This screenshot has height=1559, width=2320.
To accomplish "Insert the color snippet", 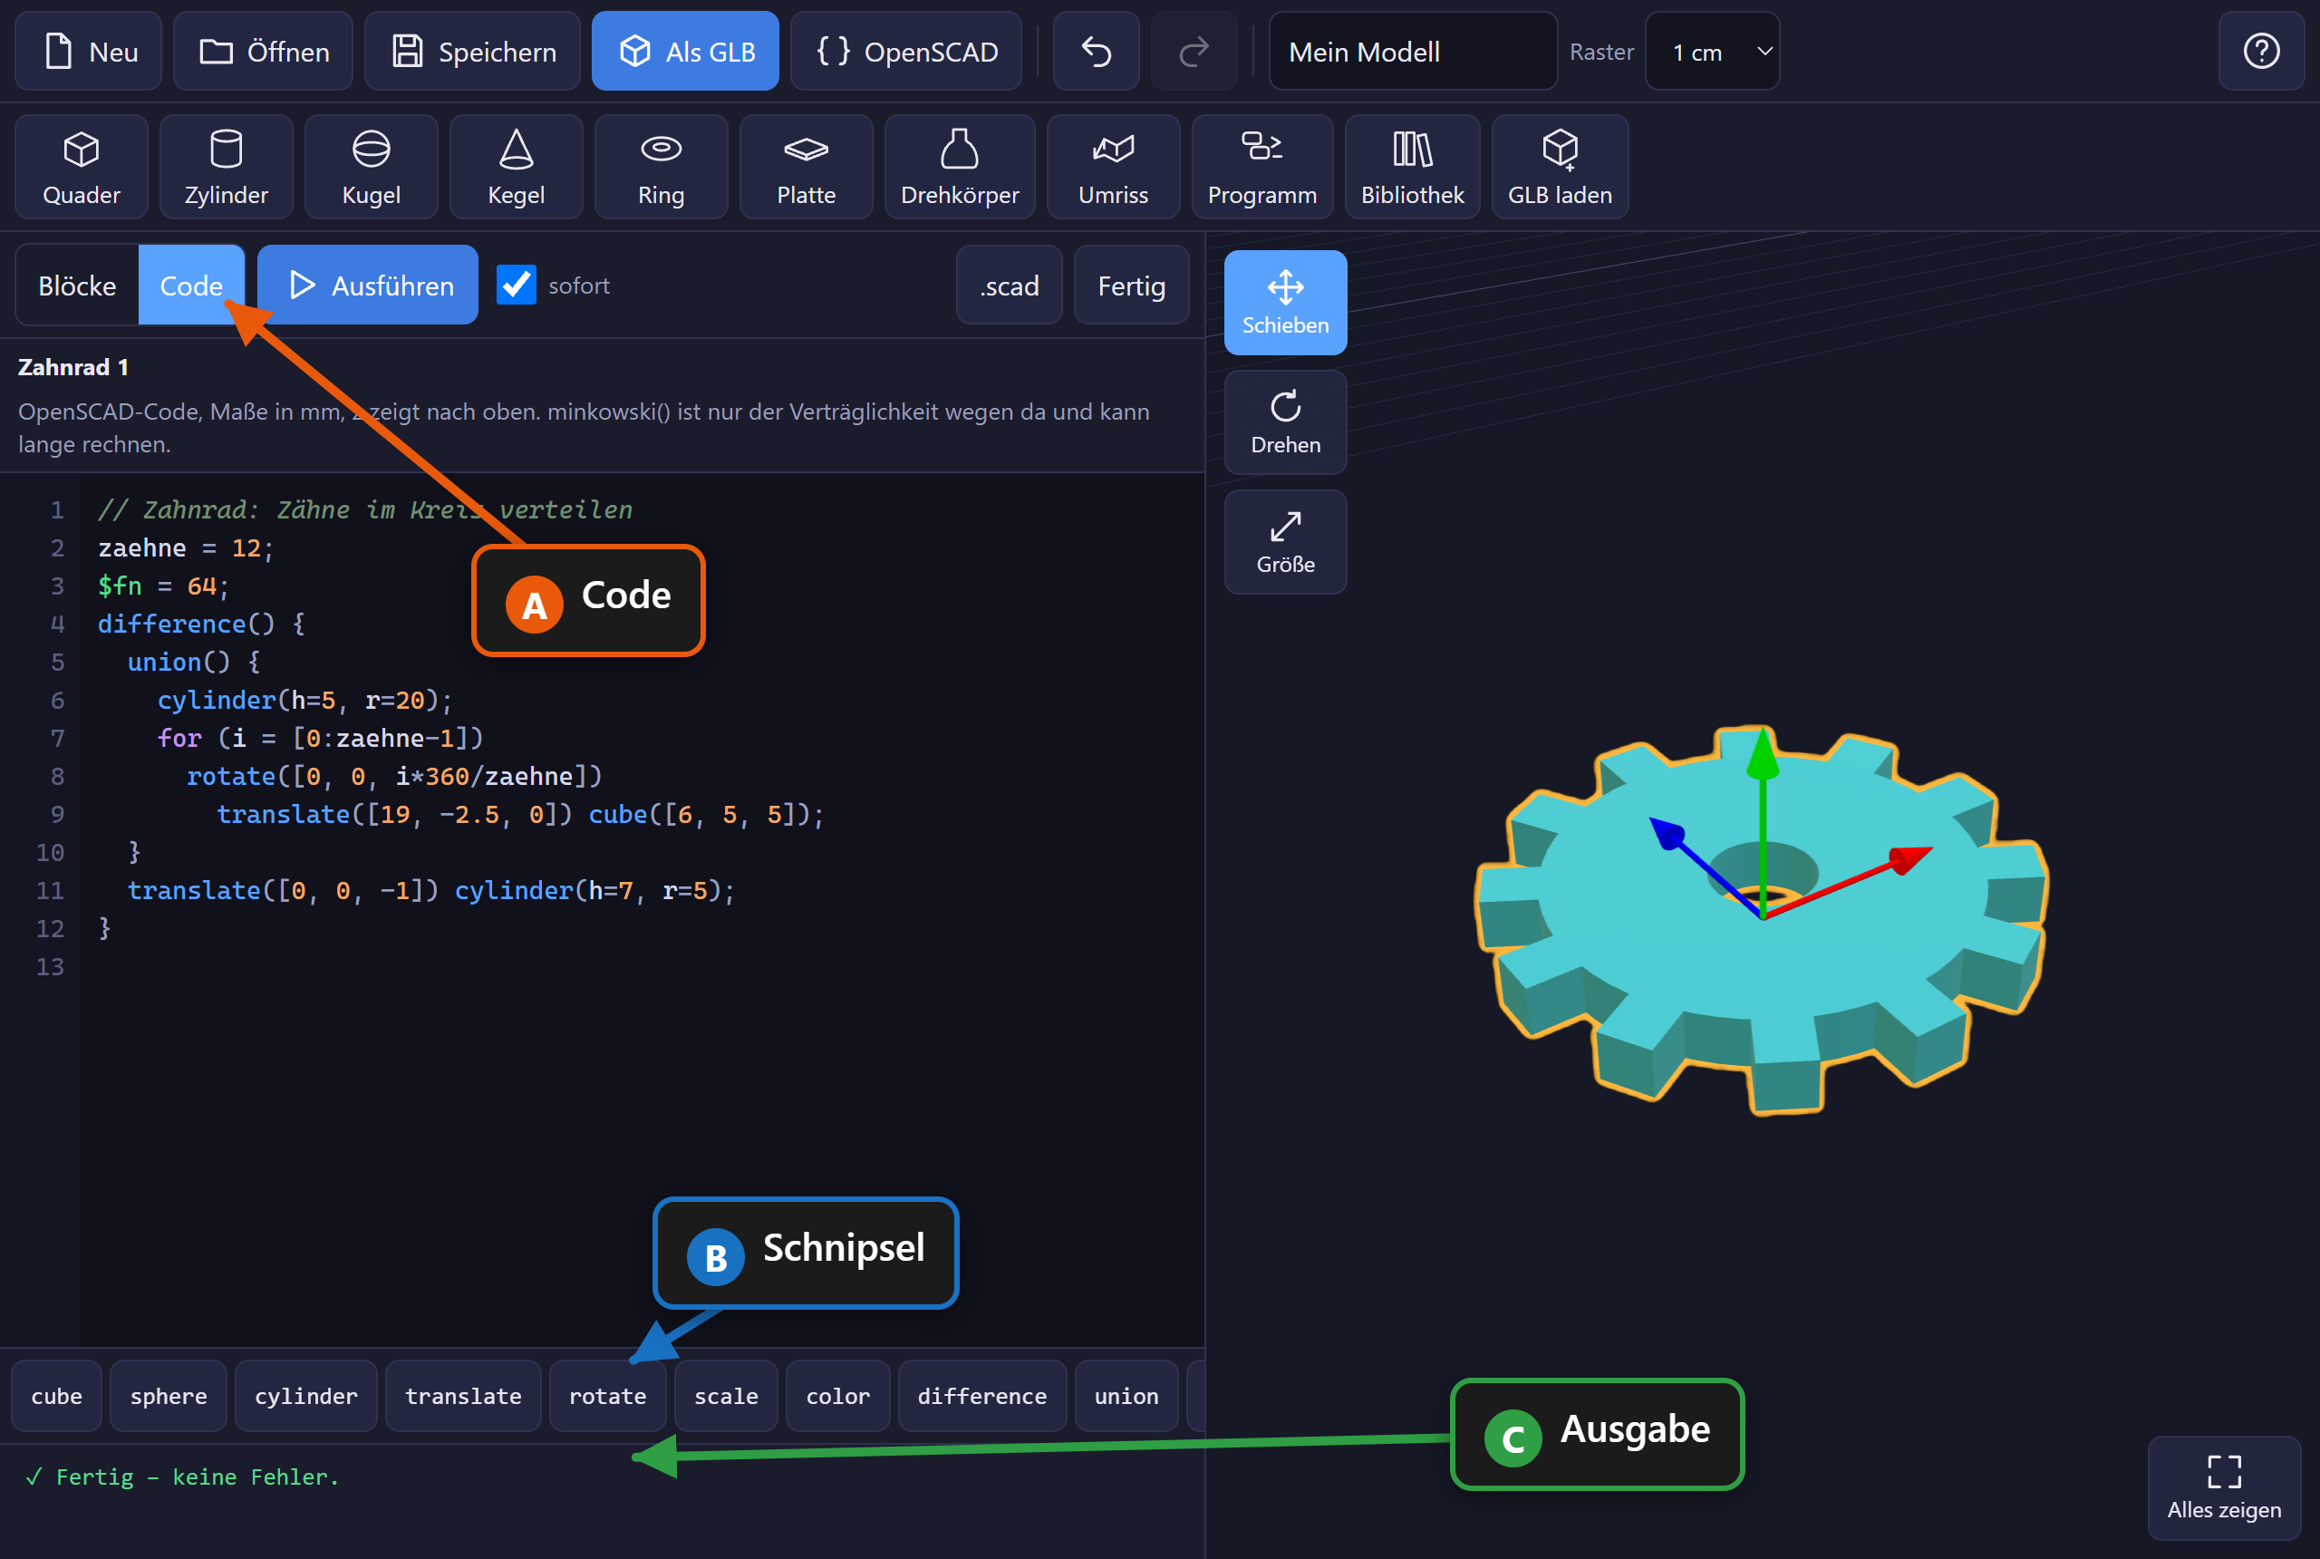I will click(838, 1396).
